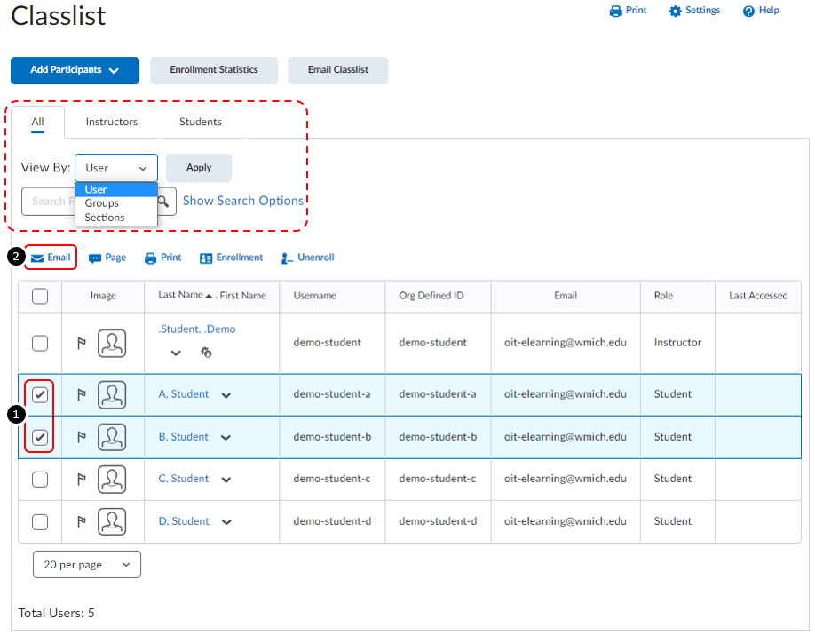Click the Page icon in action toolbar

[x=95, y=258]
